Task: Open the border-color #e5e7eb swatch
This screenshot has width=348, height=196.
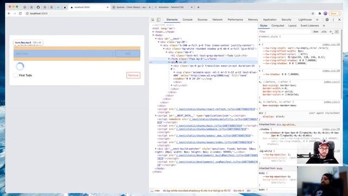Action: pos(286,95)
